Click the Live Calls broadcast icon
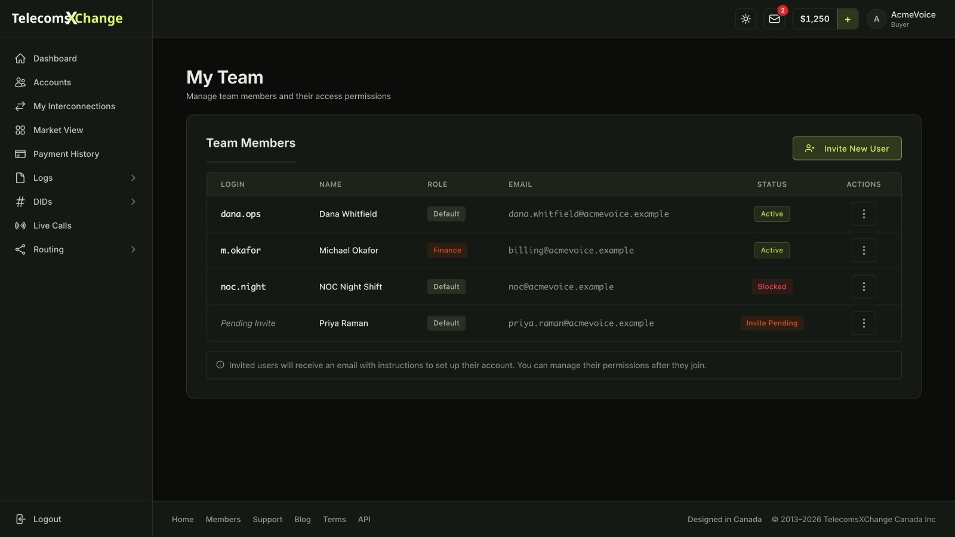 (20, 226)
